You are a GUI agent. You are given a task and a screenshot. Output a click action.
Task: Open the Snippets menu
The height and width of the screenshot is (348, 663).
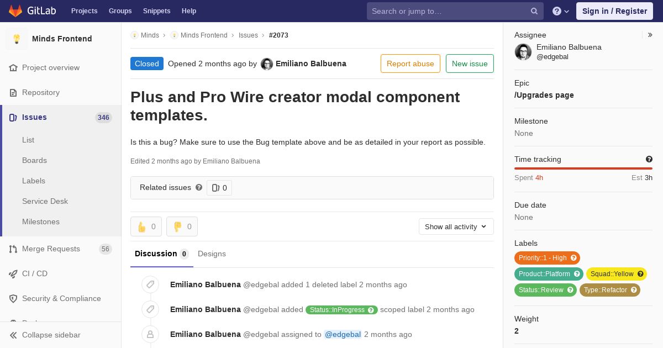coord(156,11)
